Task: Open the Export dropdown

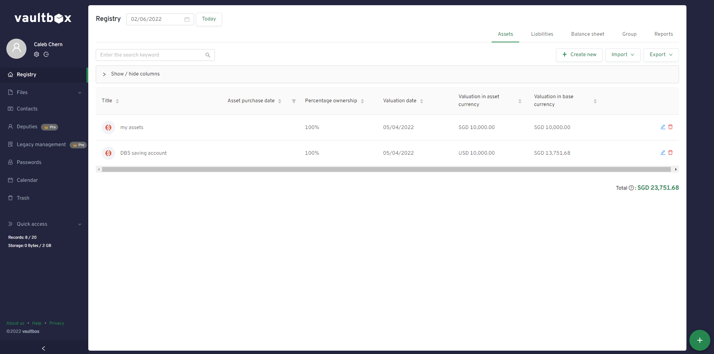Action: tap(660, 55)
